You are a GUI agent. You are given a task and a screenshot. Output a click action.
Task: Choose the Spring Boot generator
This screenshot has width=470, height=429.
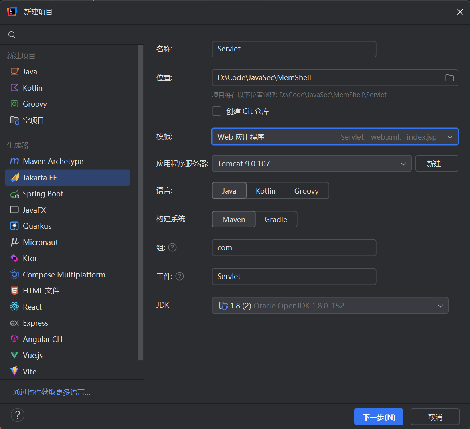(x=43, y=194)
